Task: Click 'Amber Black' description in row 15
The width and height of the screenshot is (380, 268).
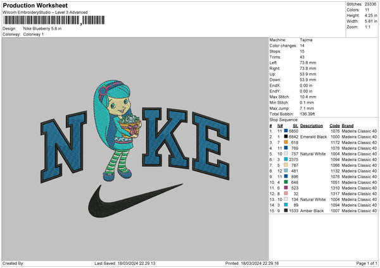Action: click(x=312, y=210)
